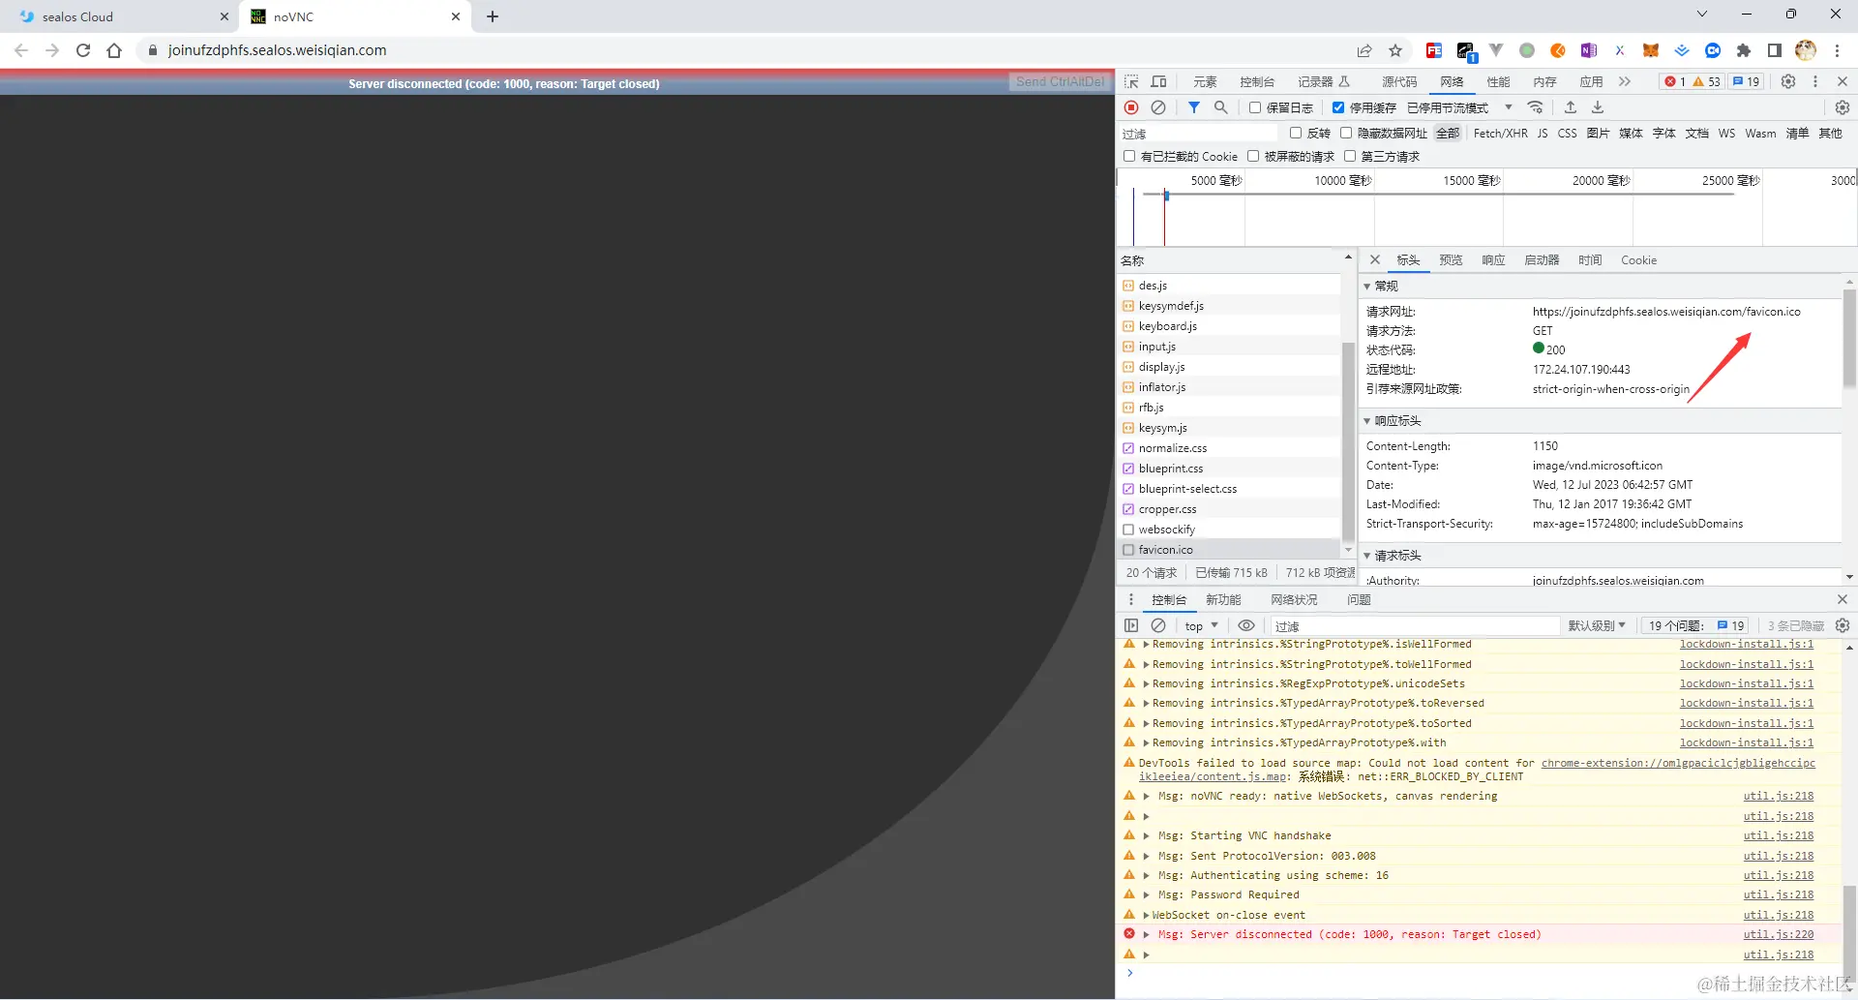Collapse the 常规 section
The image size is (1858, 1000).
[x=1367, y=286]
